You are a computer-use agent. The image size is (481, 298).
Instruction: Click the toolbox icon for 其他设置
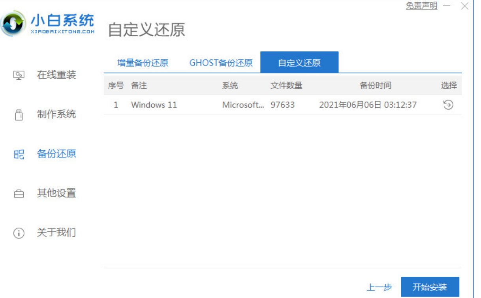[x=19, y=194]
